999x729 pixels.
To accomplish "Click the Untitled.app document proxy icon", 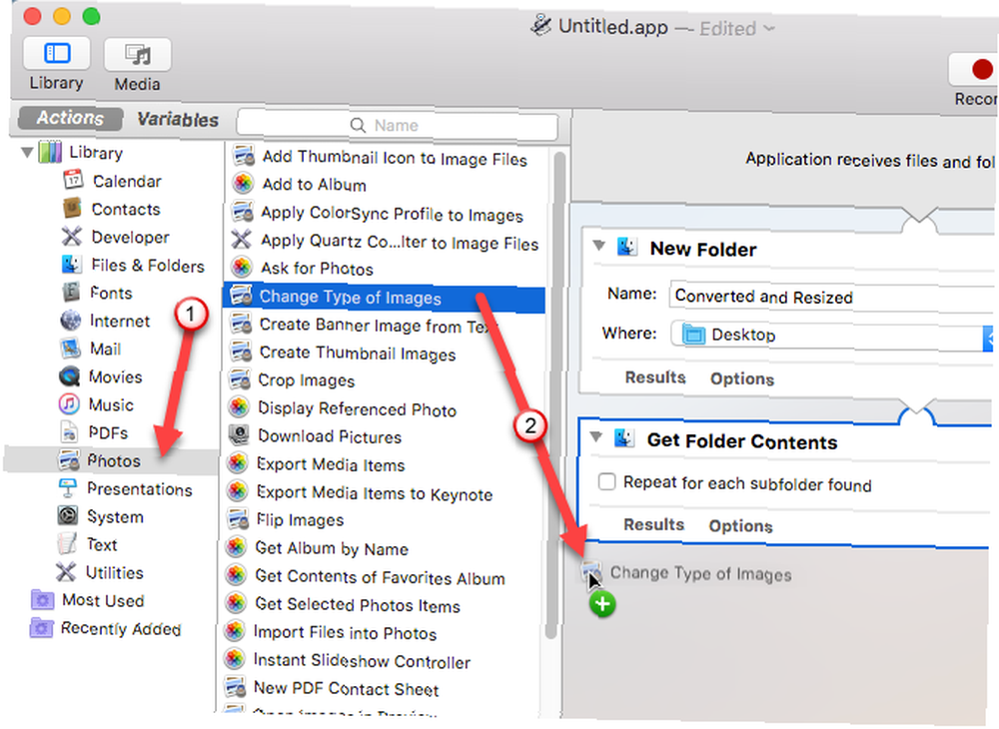I will coord(540,26).
